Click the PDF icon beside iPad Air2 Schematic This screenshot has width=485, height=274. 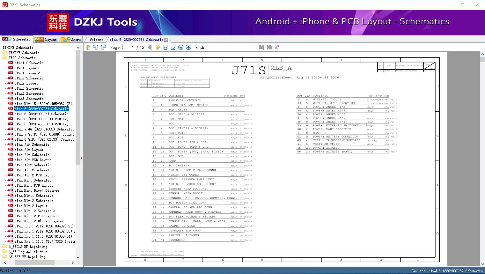pyautogui.click(x=11, y=165)
